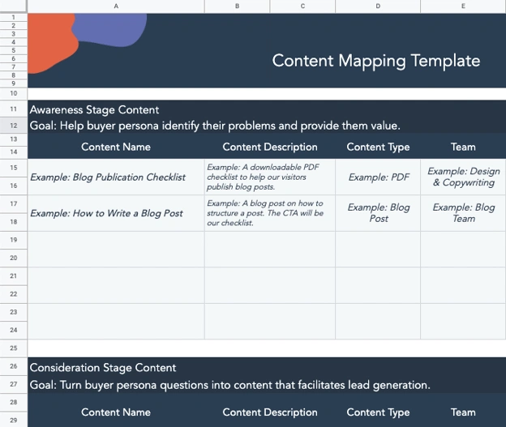Select row 25 header

point(14,348)
